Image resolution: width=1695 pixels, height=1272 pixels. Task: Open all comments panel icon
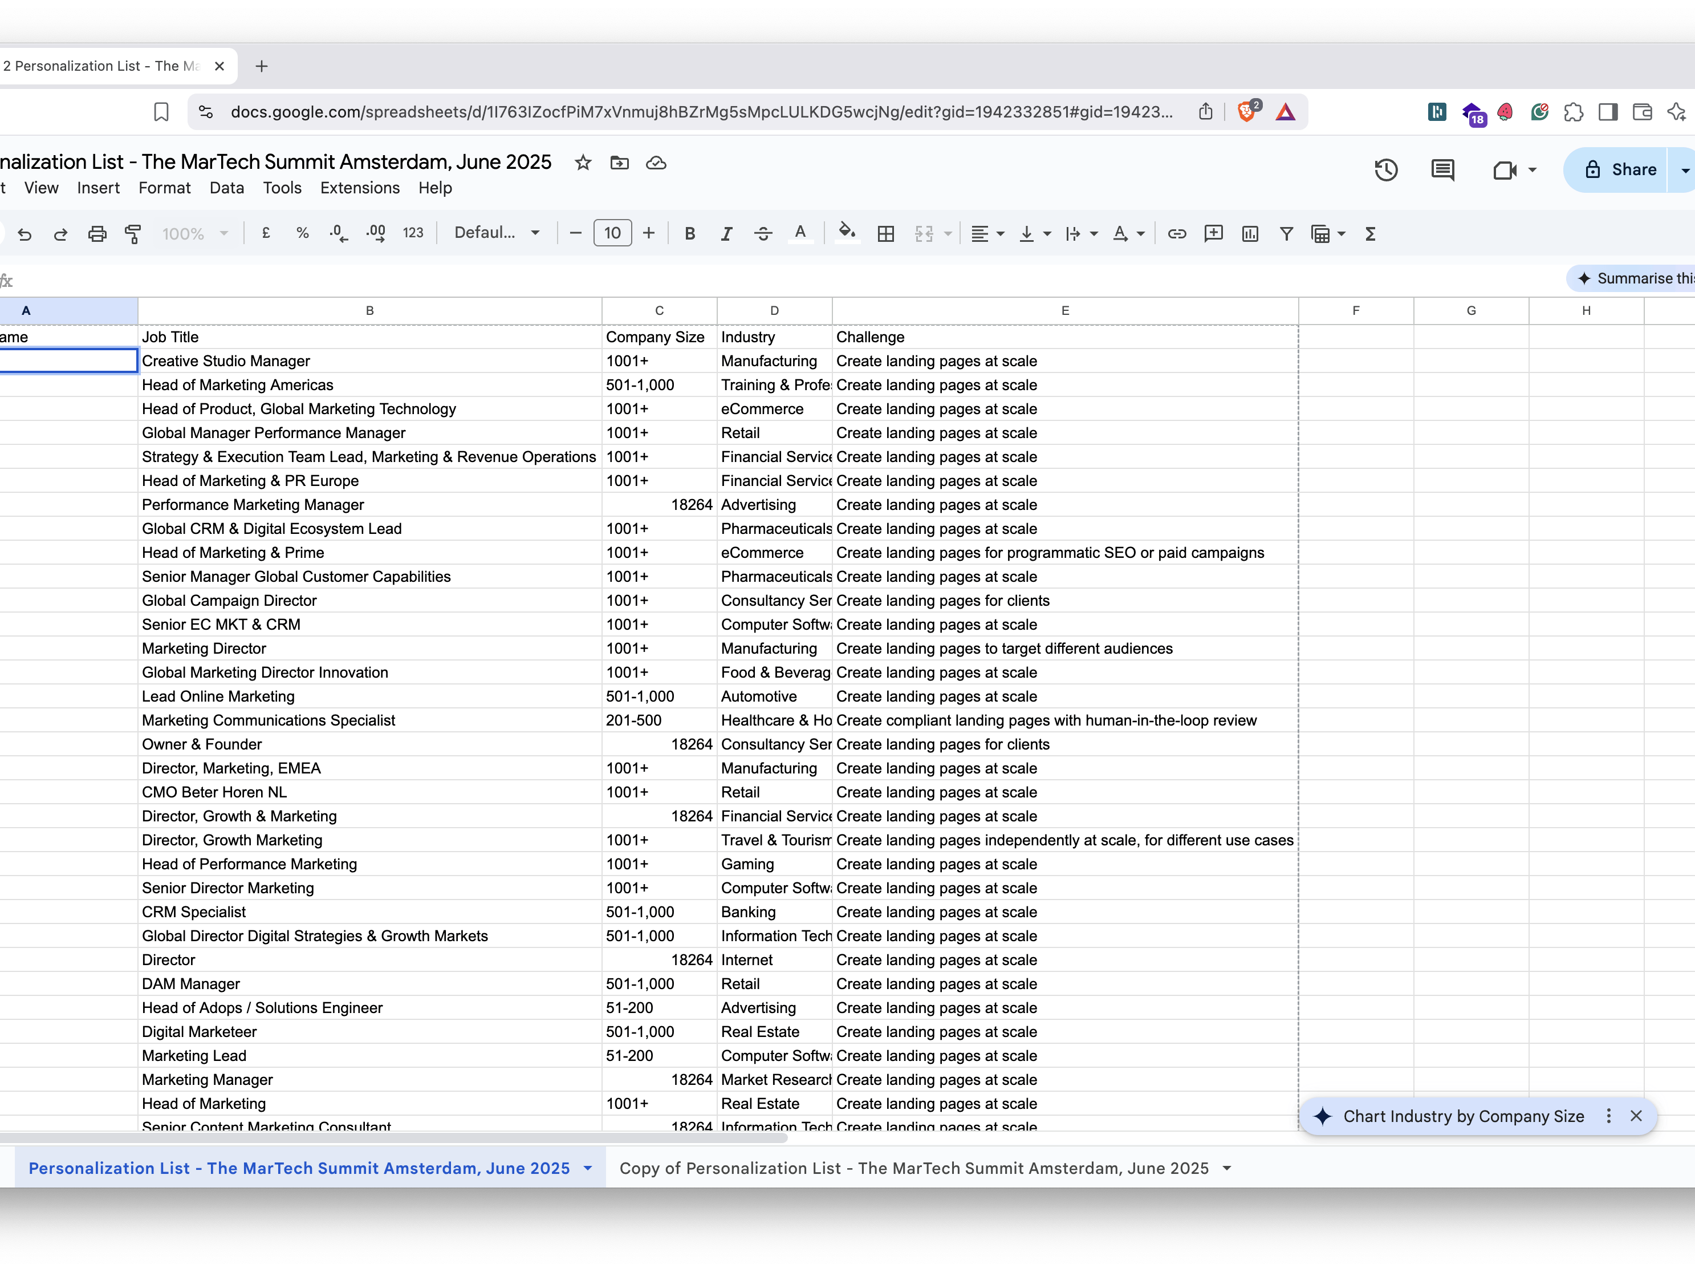1443,169
